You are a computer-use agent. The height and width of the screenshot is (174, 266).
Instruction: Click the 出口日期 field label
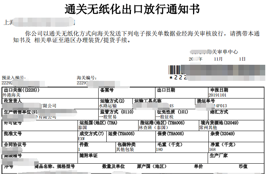[166, 90]
